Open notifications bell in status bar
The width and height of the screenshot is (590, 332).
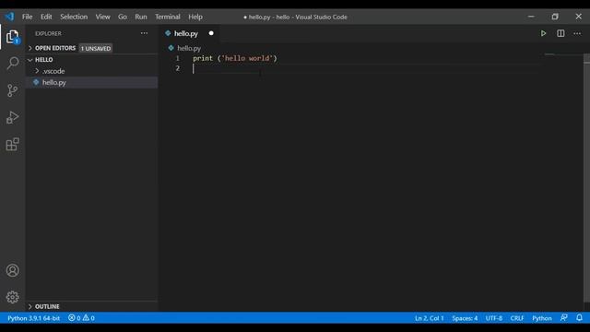[579, 317]
